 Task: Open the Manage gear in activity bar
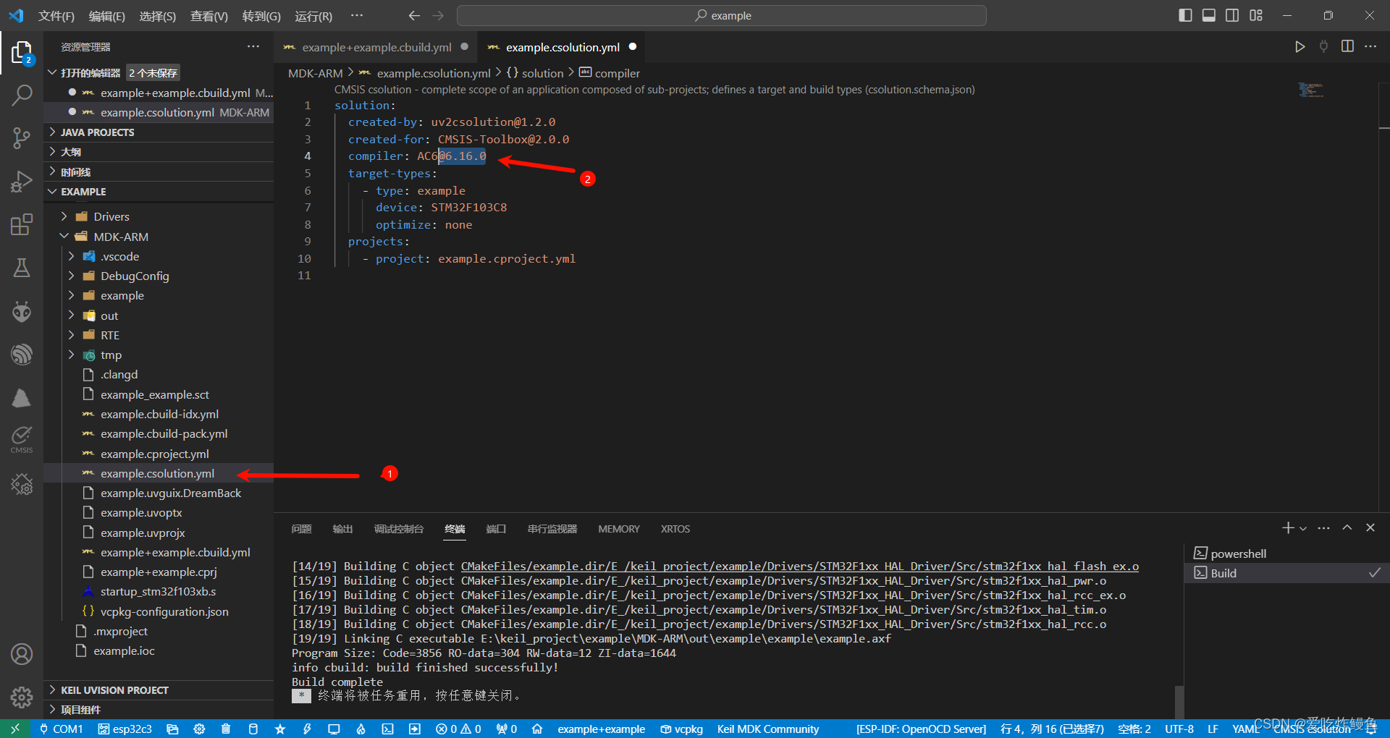coord(22,697)
